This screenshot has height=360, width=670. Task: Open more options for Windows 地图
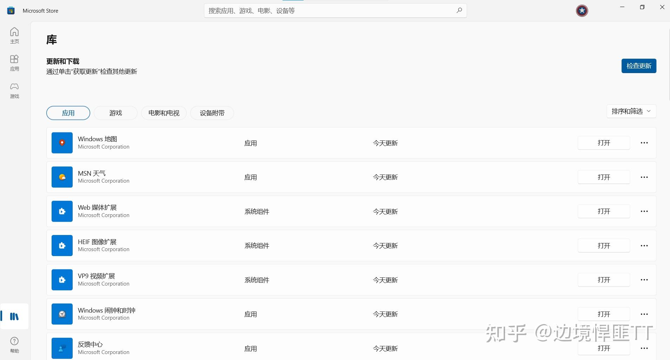coord(644,143)
